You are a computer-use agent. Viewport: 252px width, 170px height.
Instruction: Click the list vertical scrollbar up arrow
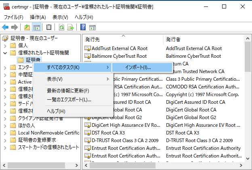(x=248, y=38)
